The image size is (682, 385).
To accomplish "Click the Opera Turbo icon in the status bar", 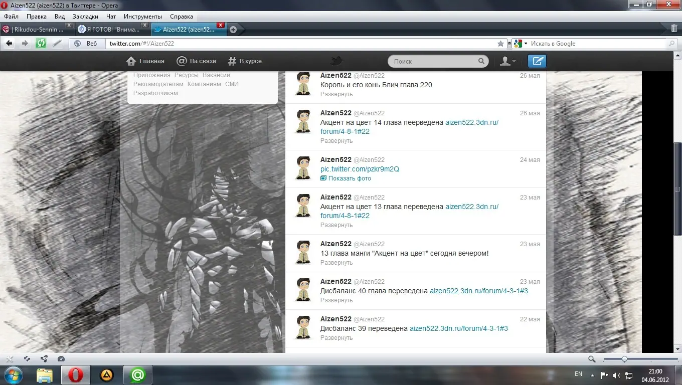I will (61, 359).
